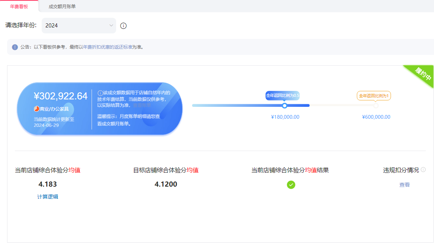
Task: Click the chevron arrow in year dropdown
Action: tap(111, 26)
